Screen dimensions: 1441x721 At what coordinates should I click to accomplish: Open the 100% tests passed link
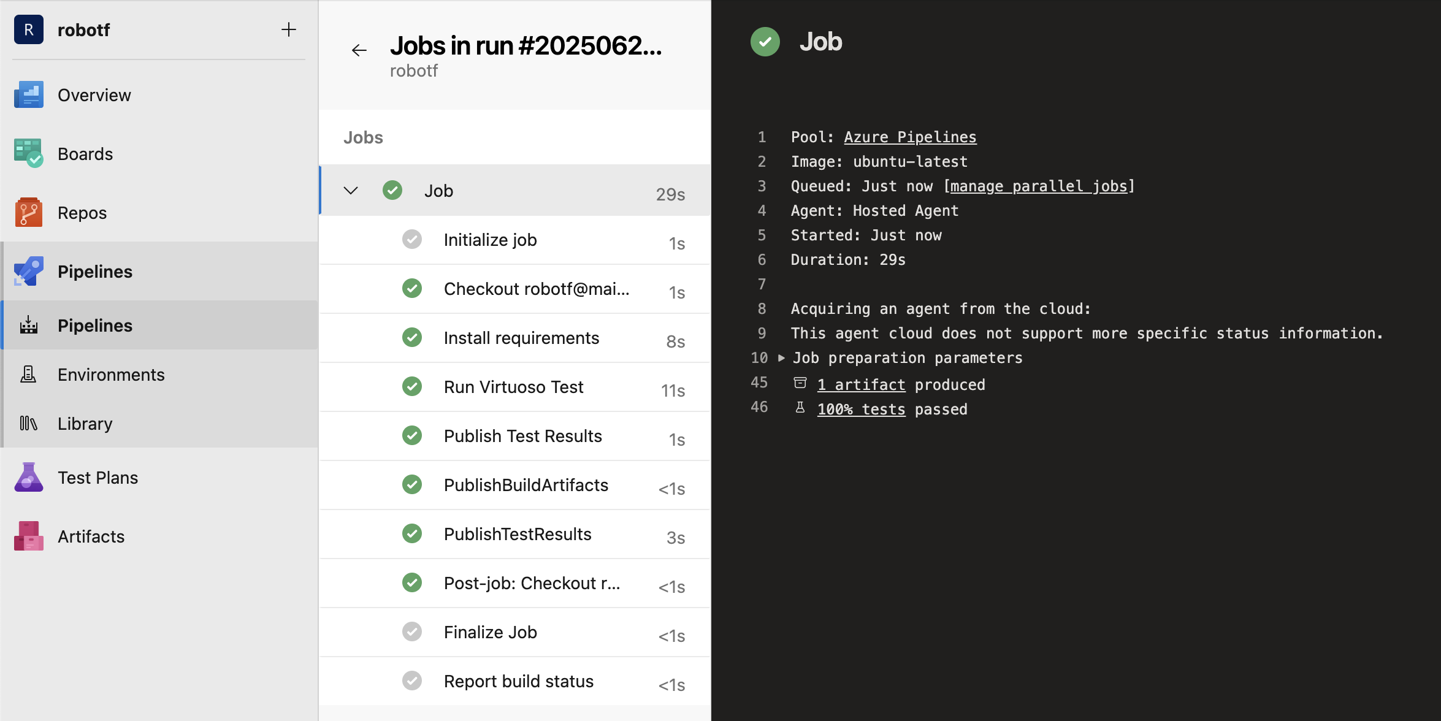[x=861, y=410]
